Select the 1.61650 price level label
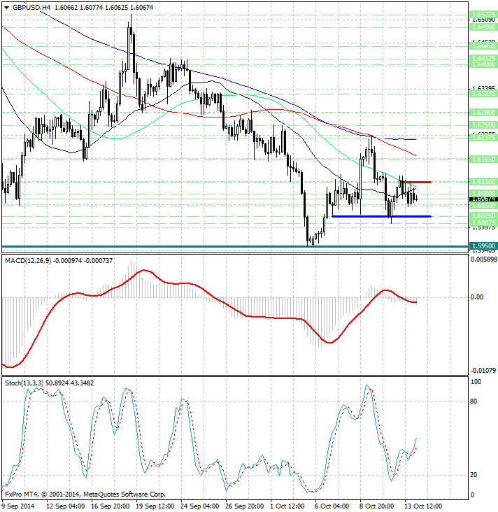The height and width of the screenshot is (512, 498). pos(483,159)
